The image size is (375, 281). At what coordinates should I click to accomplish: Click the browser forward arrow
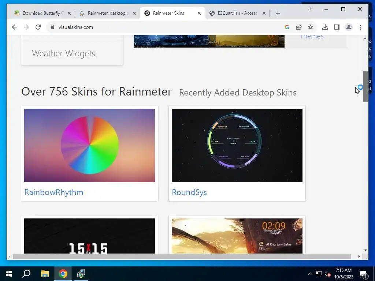coord(26,27)
